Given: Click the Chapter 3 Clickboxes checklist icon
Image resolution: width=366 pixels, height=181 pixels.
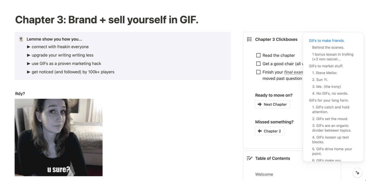Looking at the screenshot, I should (249, 39).
